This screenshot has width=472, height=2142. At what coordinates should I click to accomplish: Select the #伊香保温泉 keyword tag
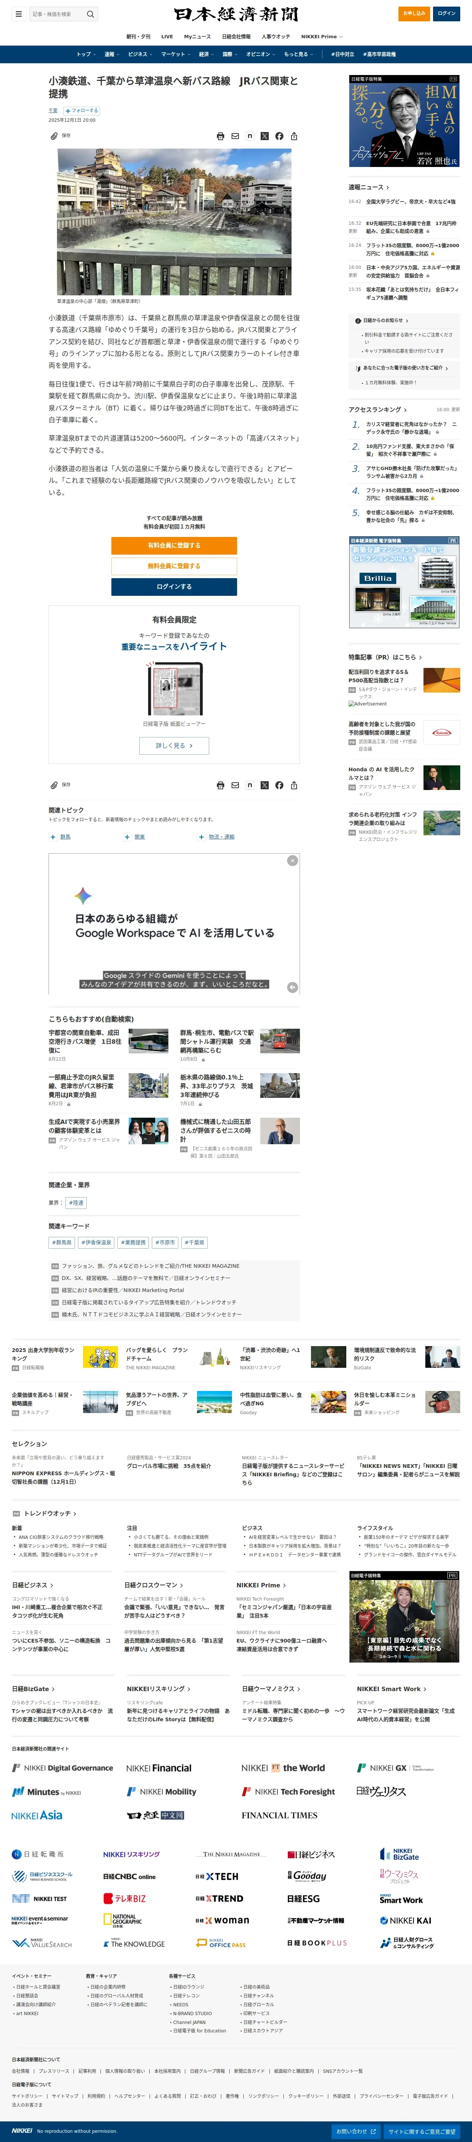[96, 1242]
